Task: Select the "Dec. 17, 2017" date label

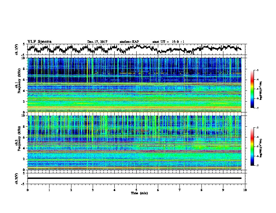Action: 97,42
